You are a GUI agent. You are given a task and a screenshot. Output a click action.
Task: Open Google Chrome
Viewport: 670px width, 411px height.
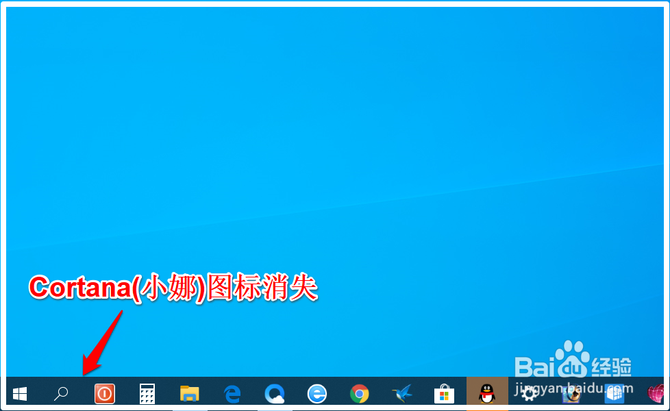coord(360,393)
